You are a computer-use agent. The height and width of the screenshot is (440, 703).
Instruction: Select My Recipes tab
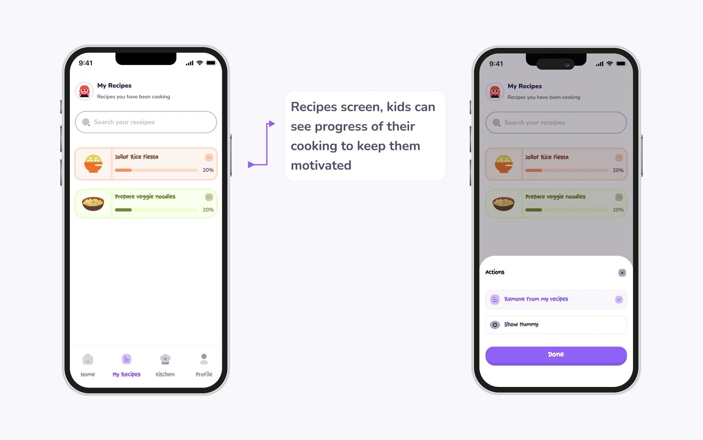click(x=126, y=364)
